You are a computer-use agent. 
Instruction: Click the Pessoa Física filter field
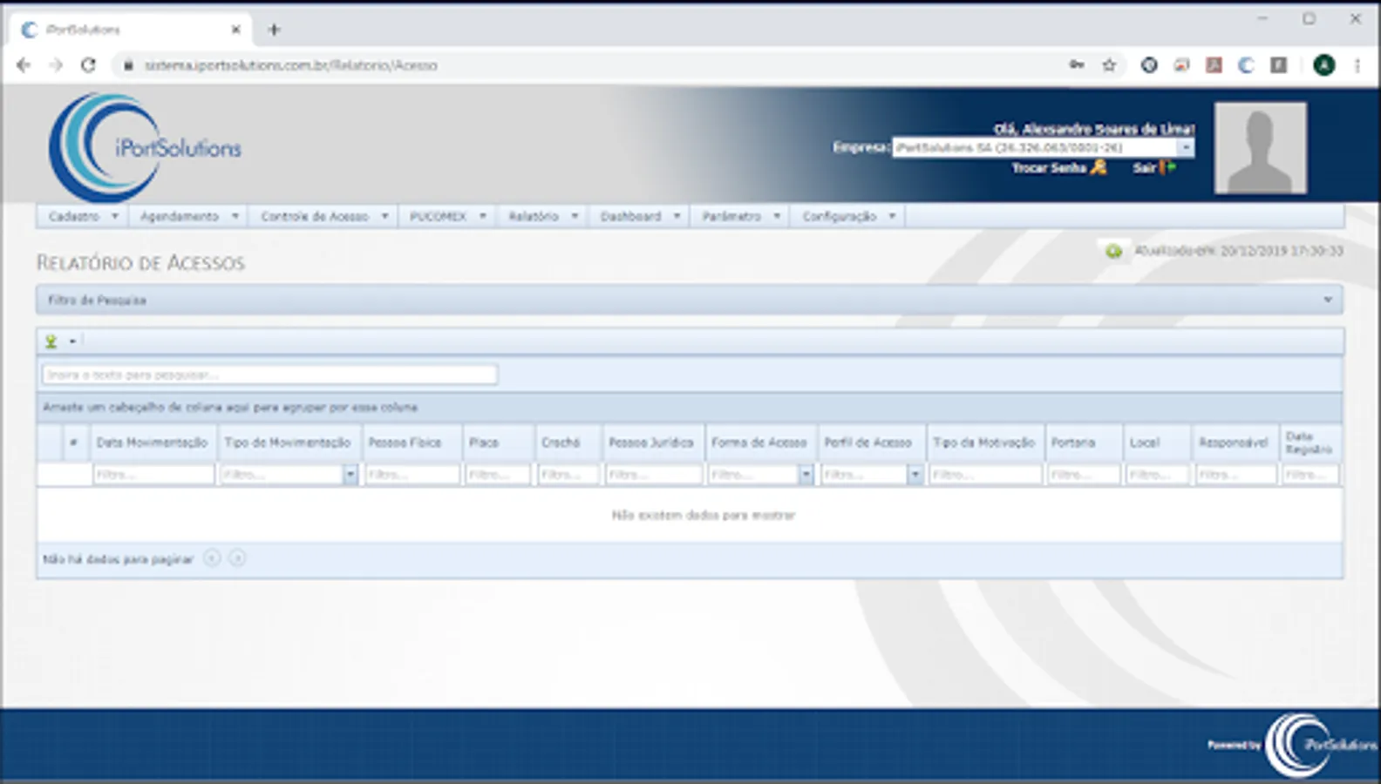(412, 475)
